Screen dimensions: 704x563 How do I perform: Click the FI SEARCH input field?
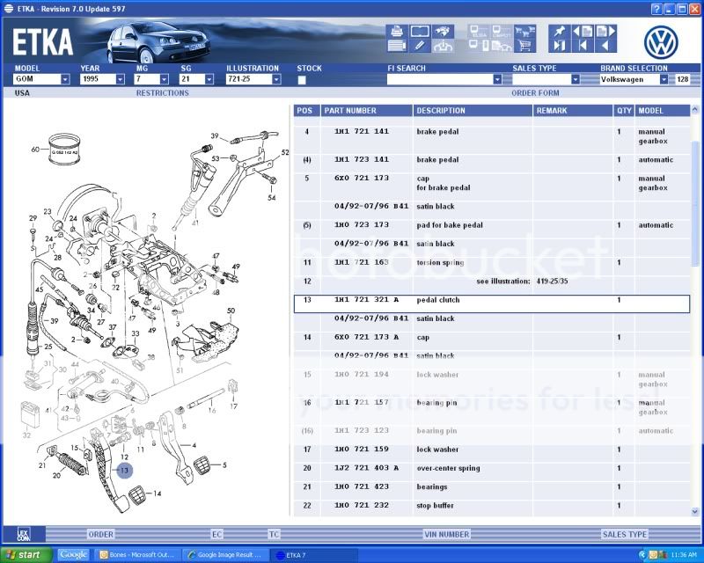tap(438, 79)
